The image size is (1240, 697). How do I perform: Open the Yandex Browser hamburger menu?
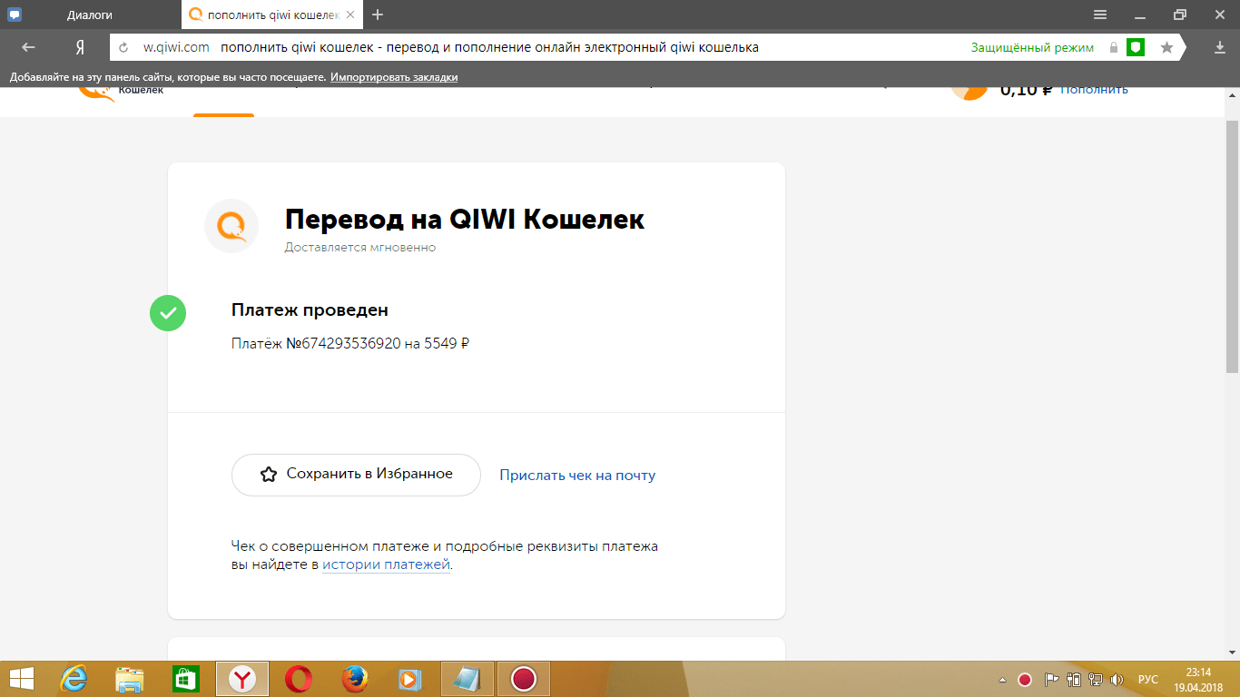click(x=1099, y=15)
